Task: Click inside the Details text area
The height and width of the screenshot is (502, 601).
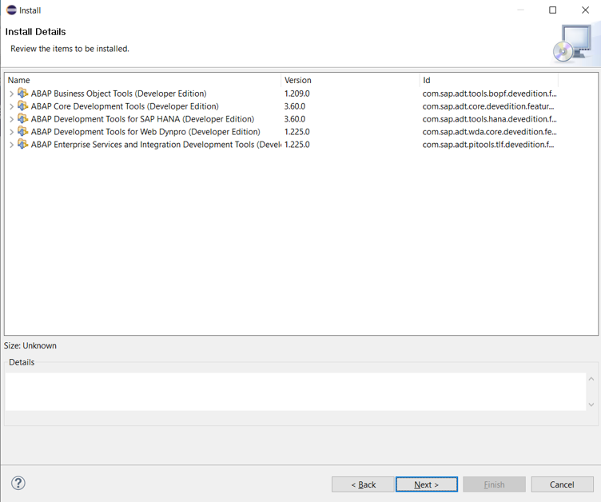Action: tap(295, 392)
